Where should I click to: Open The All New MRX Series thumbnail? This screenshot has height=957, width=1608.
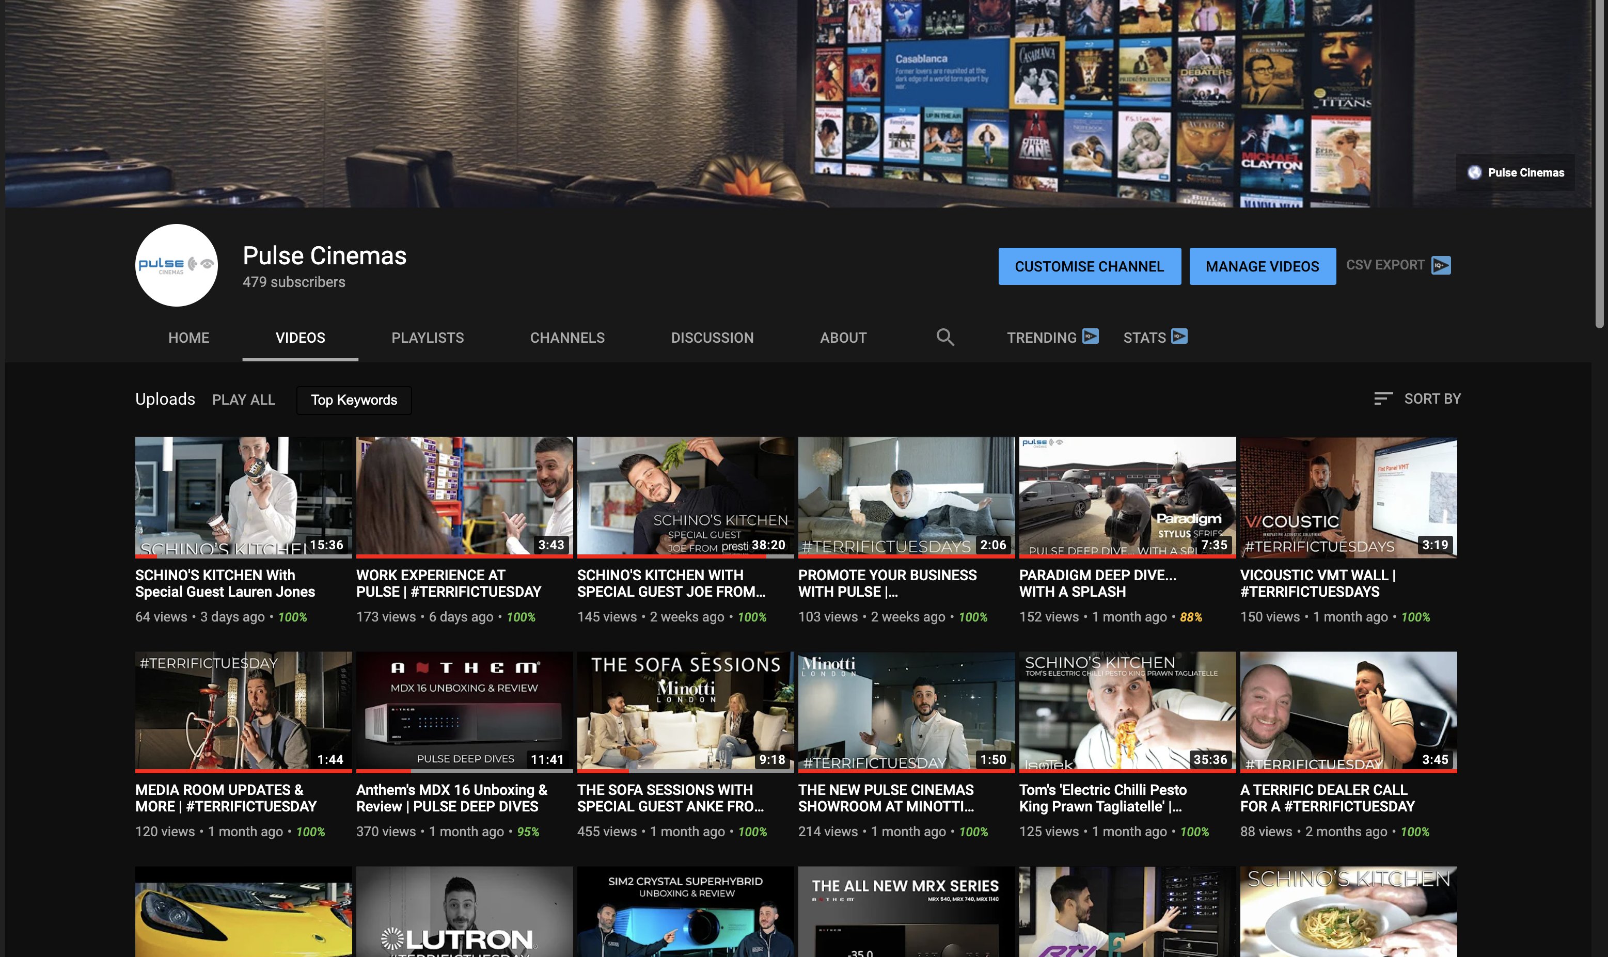coord(906,912)
